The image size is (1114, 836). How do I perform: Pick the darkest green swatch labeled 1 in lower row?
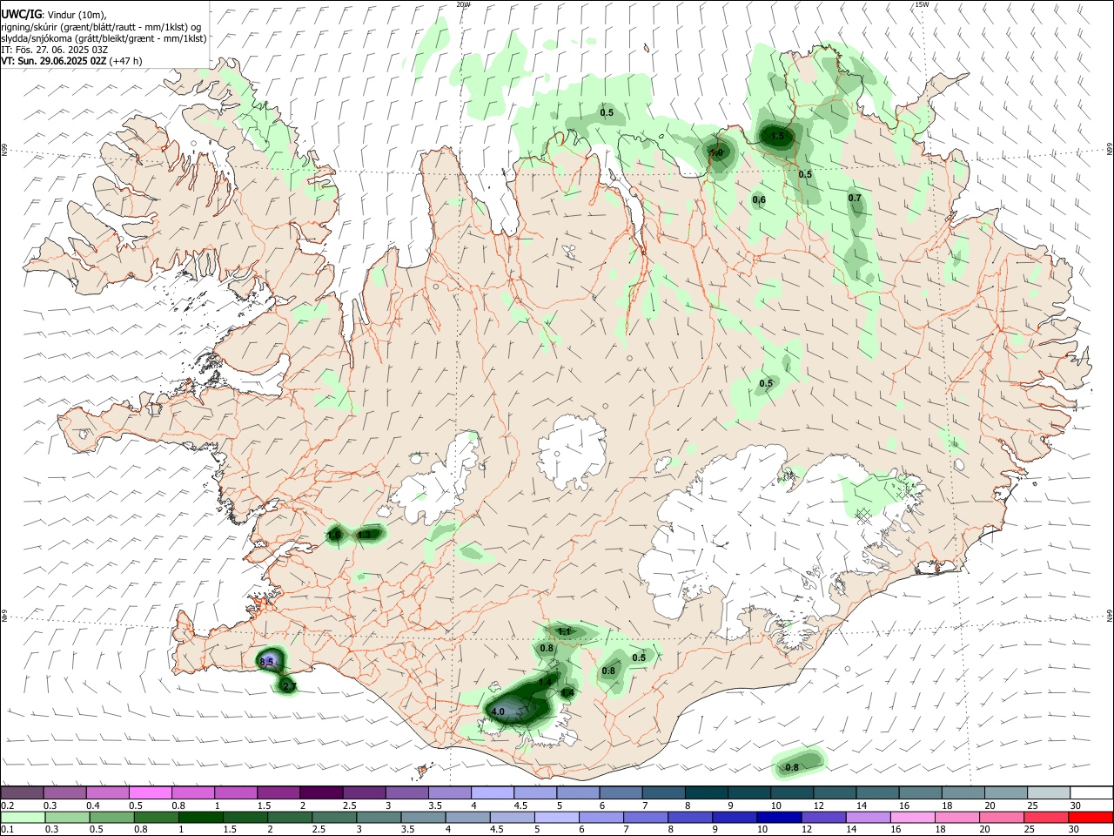point(202,817)
